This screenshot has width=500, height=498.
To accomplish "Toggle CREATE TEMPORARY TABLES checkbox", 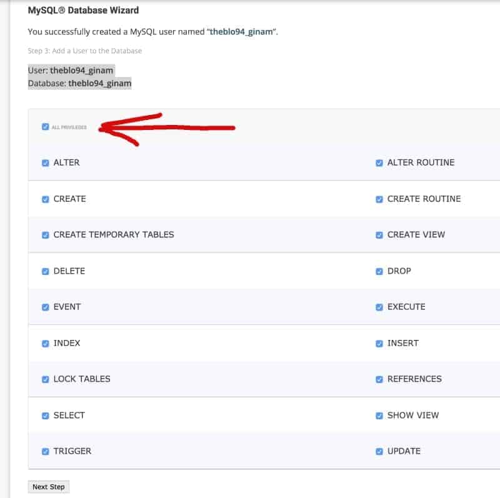I will pyautogui.click(x=46, y=235).
